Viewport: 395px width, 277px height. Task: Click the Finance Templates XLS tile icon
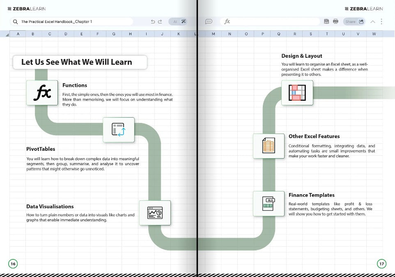pos(269,203)
